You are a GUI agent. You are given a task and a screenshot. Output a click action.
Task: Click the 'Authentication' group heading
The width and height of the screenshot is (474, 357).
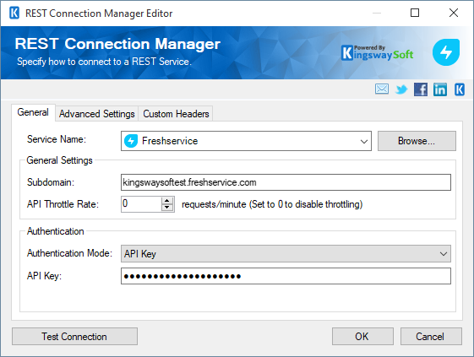[55, 231]
